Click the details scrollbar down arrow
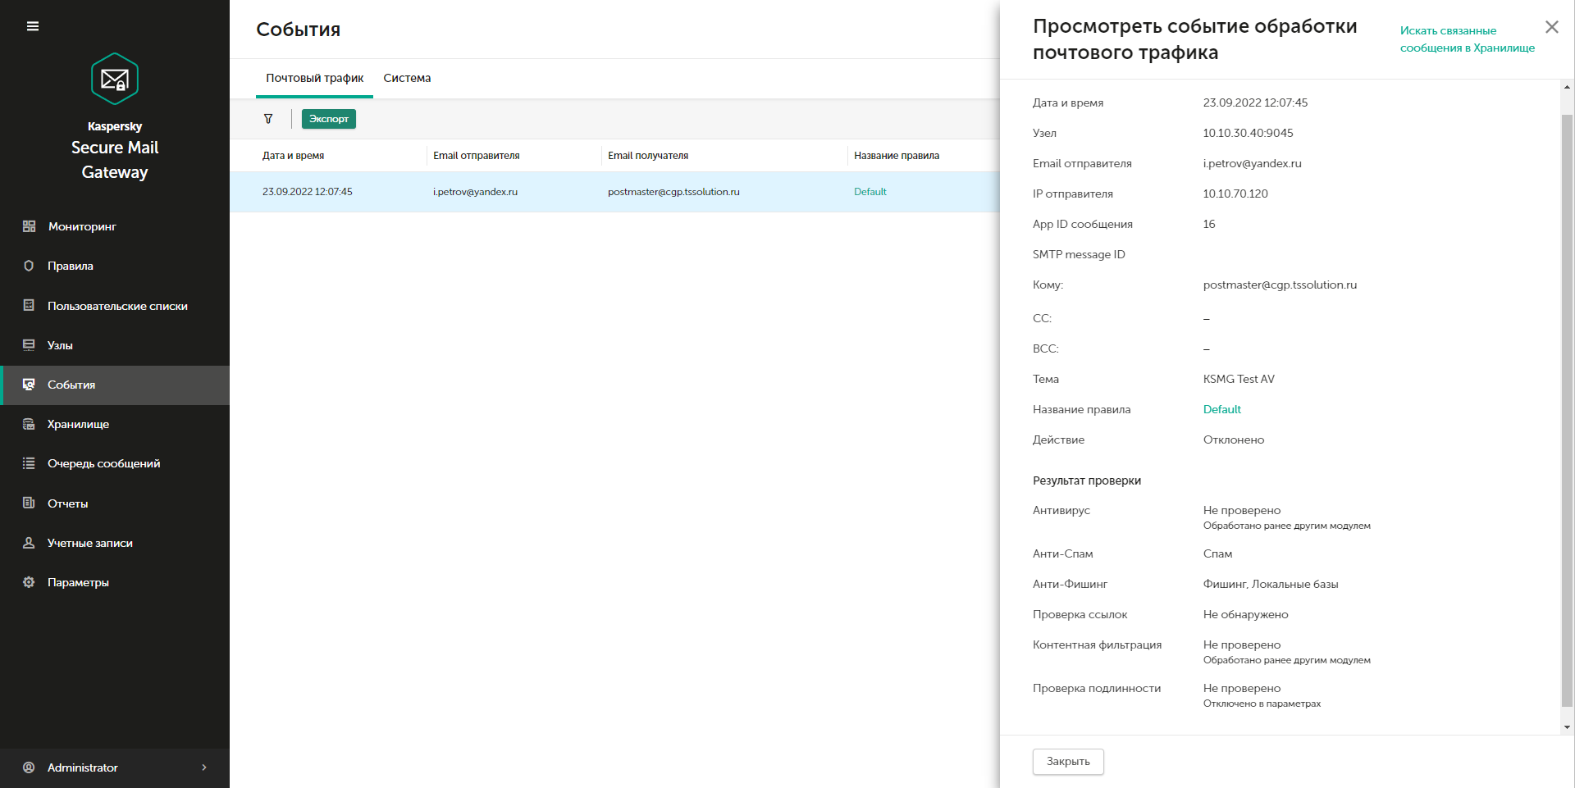 (x=1567, y=727)
